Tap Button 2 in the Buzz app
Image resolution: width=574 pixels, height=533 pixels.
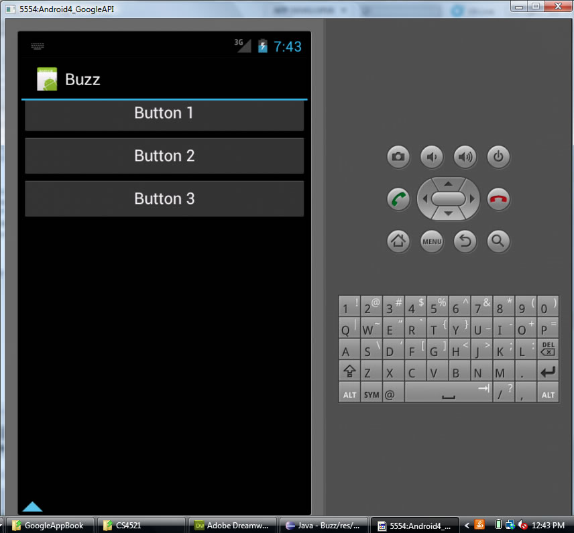tap(164, 156)
